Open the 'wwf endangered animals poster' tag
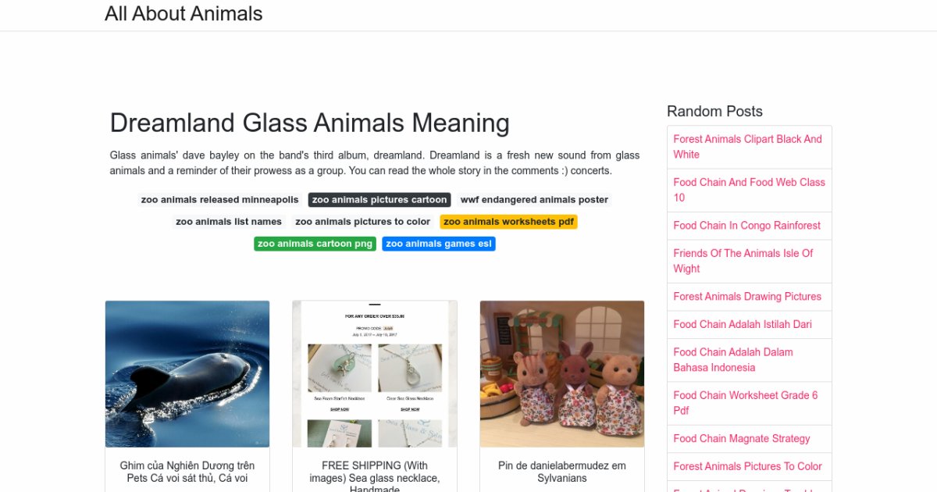This screenshot has height=492, width=937. [534, 200]
